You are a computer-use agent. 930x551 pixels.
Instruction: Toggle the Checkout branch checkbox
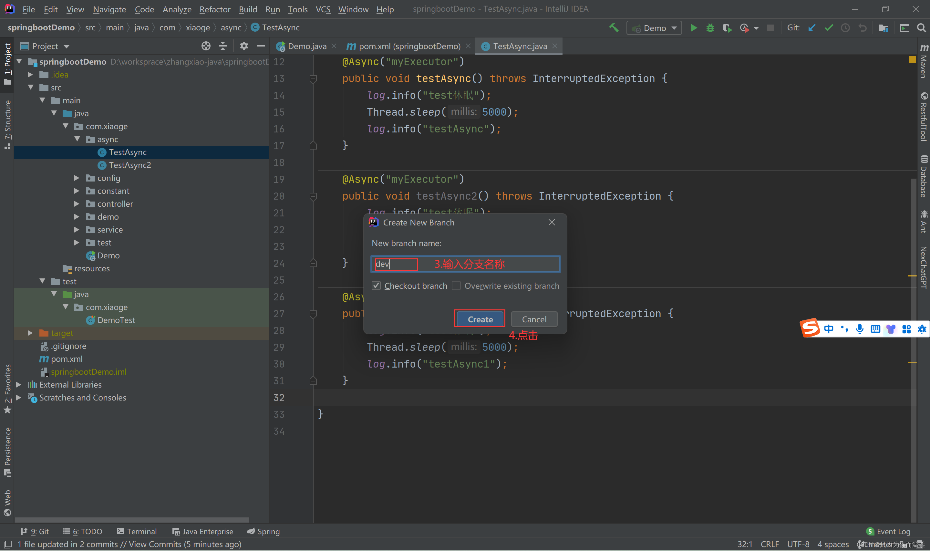[x=376, y=285]
